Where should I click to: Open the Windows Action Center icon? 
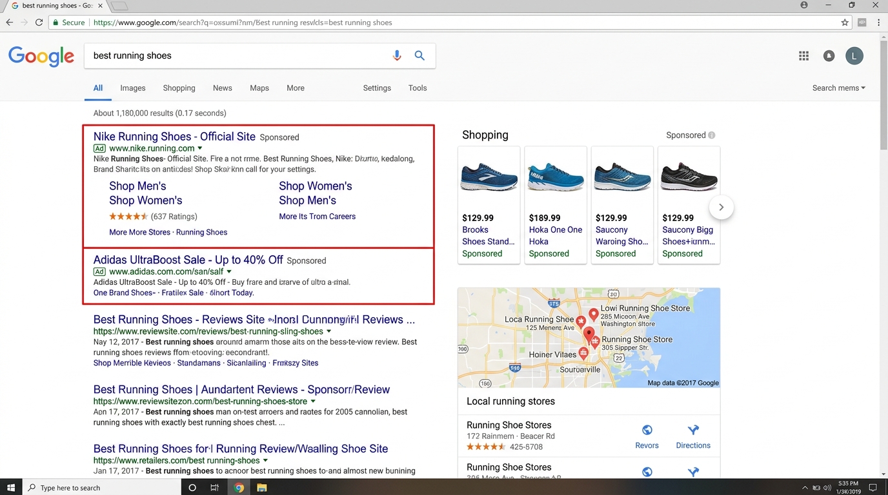[873, 488]
